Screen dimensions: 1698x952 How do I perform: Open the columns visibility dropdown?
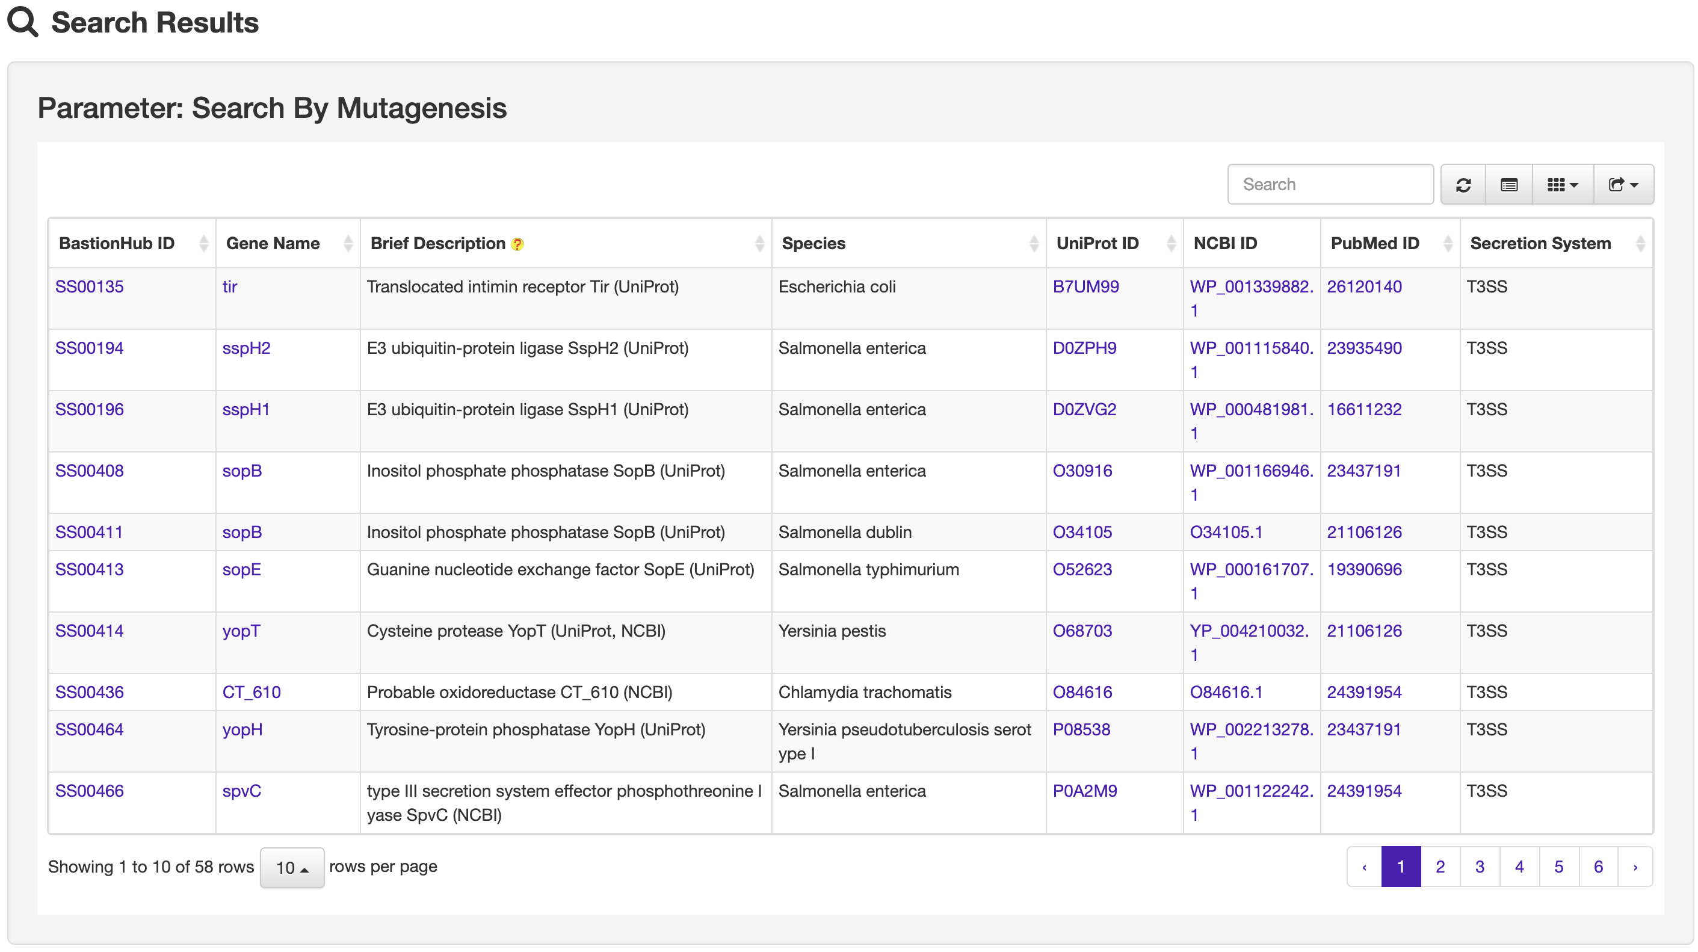[1561, 185]
